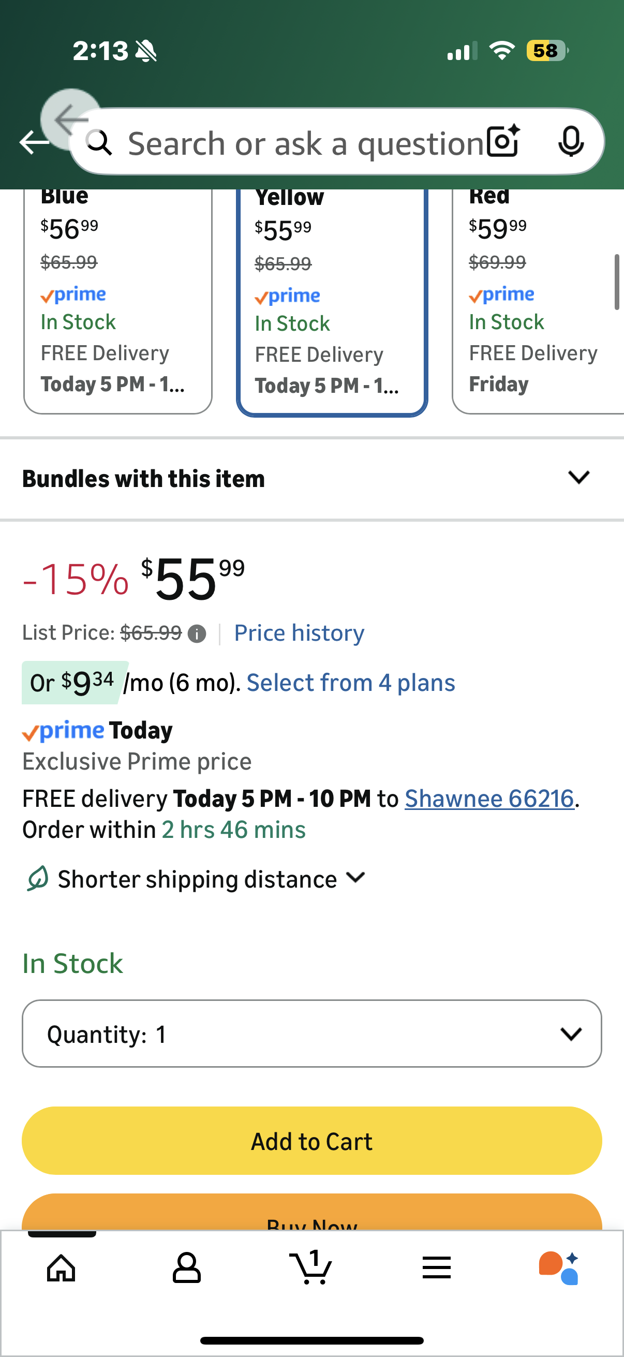This screenshot has width=624, height=1357.
Task: Open the shopping cart icon
Action: [x=311, y=1267]
